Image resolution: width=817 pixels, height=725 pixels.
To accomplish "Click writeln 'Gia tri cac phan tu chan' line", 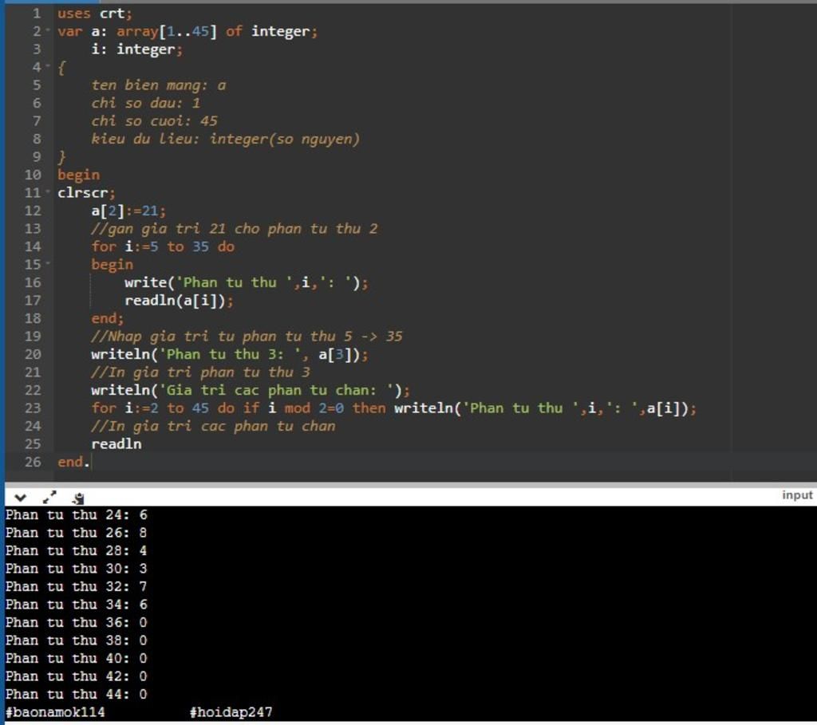I will tap(251, 391).
